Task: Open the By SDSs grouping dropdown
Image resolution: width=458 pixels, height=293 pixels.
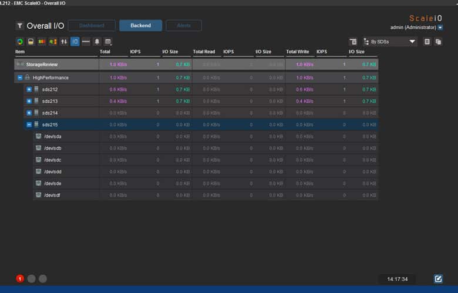Action: coord(390,42)
